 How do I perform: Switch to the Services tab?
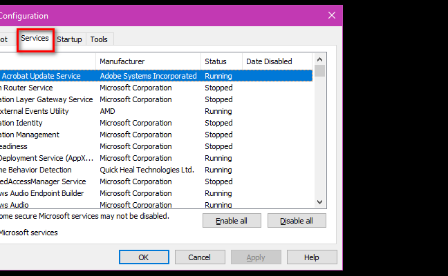coord(35,39)
